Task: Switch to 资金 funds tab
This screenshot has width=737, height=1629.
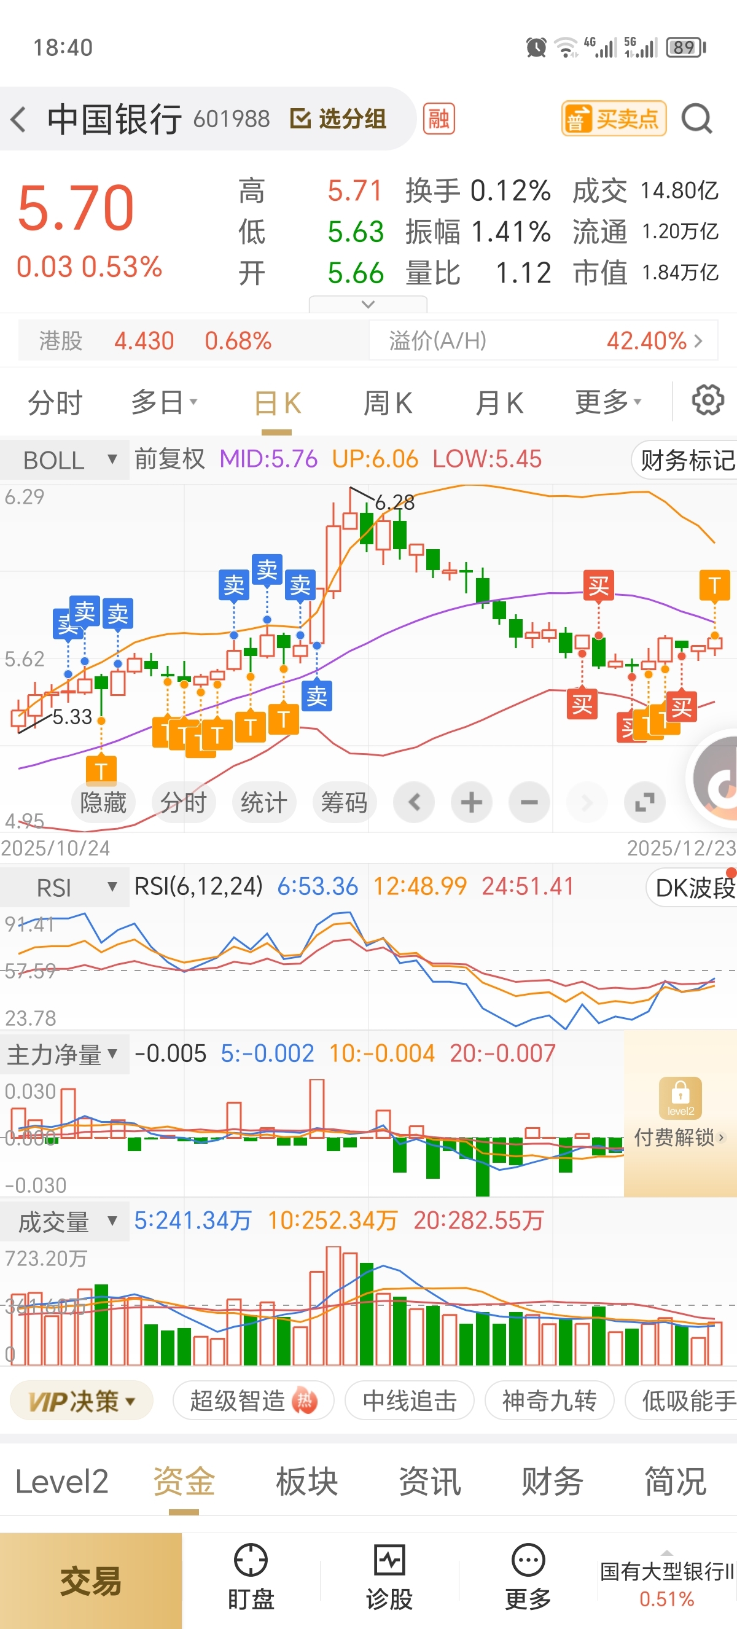Action: (x=184, y=1482)
